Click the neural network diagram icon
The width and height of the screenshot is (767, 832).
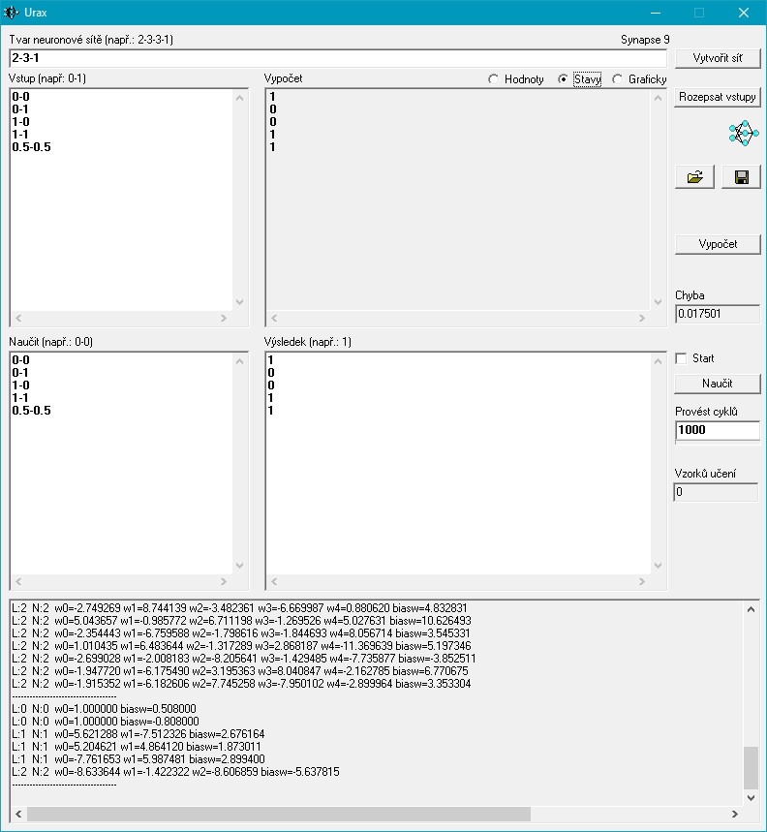point(743,134)
